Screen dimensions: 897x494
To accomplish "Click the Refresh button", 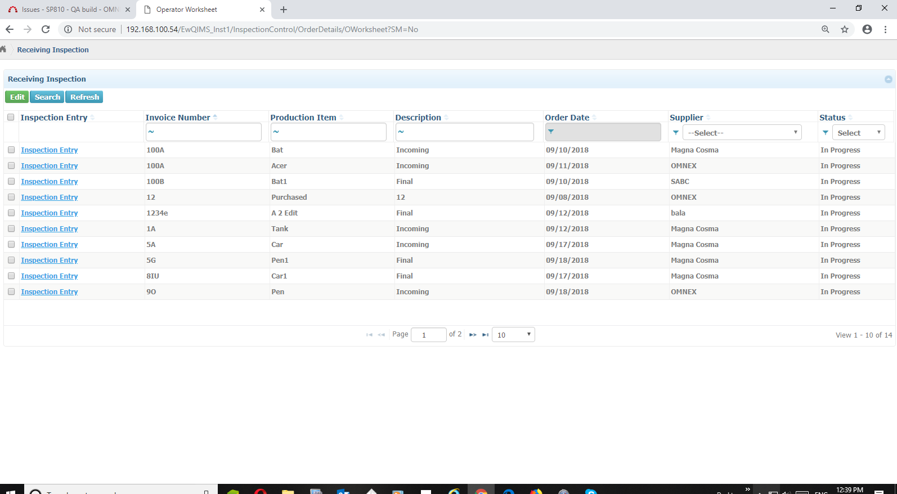I will (84, 97).
